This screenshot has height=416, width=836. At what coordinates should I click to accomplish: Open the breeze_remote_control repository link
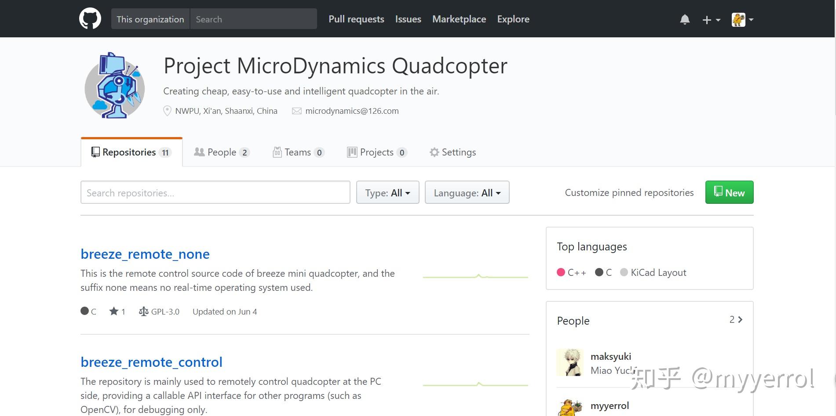click(x=151, y=362)
